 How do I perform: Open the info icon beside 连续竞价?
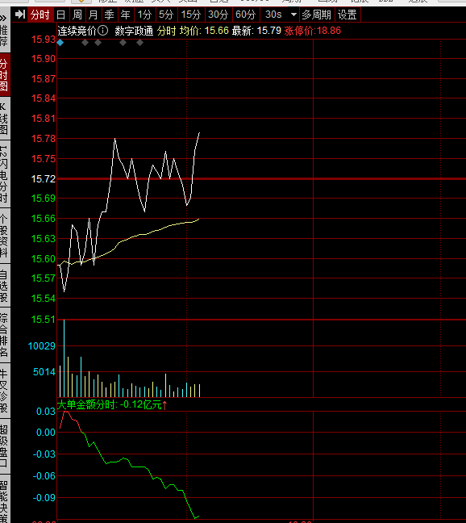coord(103,31)
